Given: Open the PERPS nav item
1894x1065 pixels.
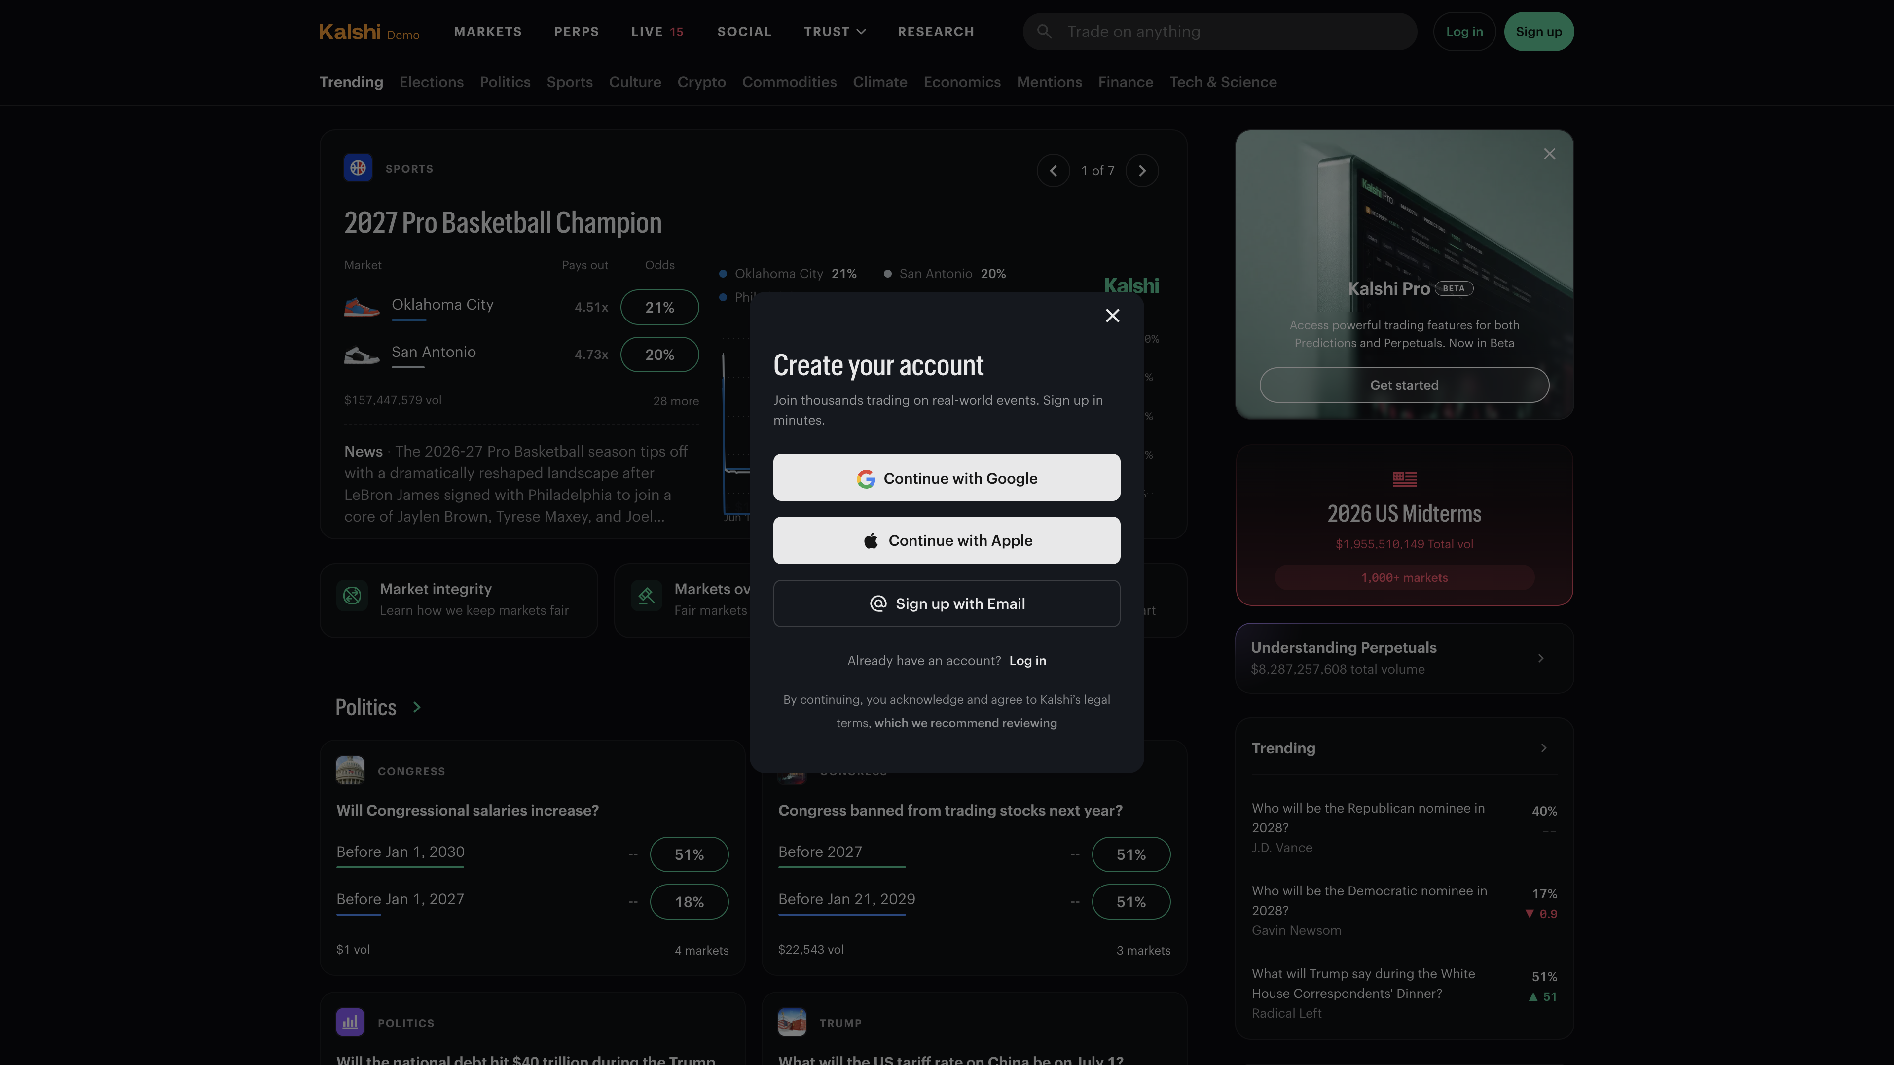Looking at the screenshot, I should coord(577,32).
